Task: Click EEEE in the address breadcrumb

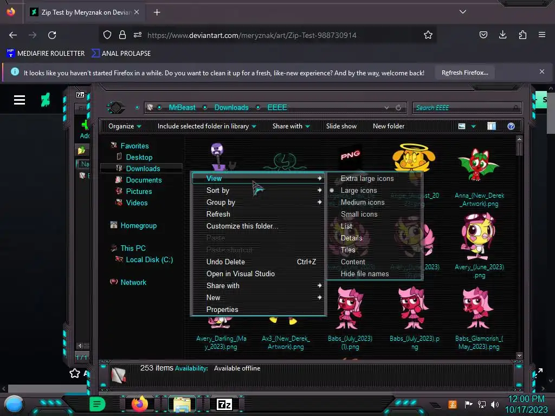Action: pyautogui.click(x=277, y=108)
